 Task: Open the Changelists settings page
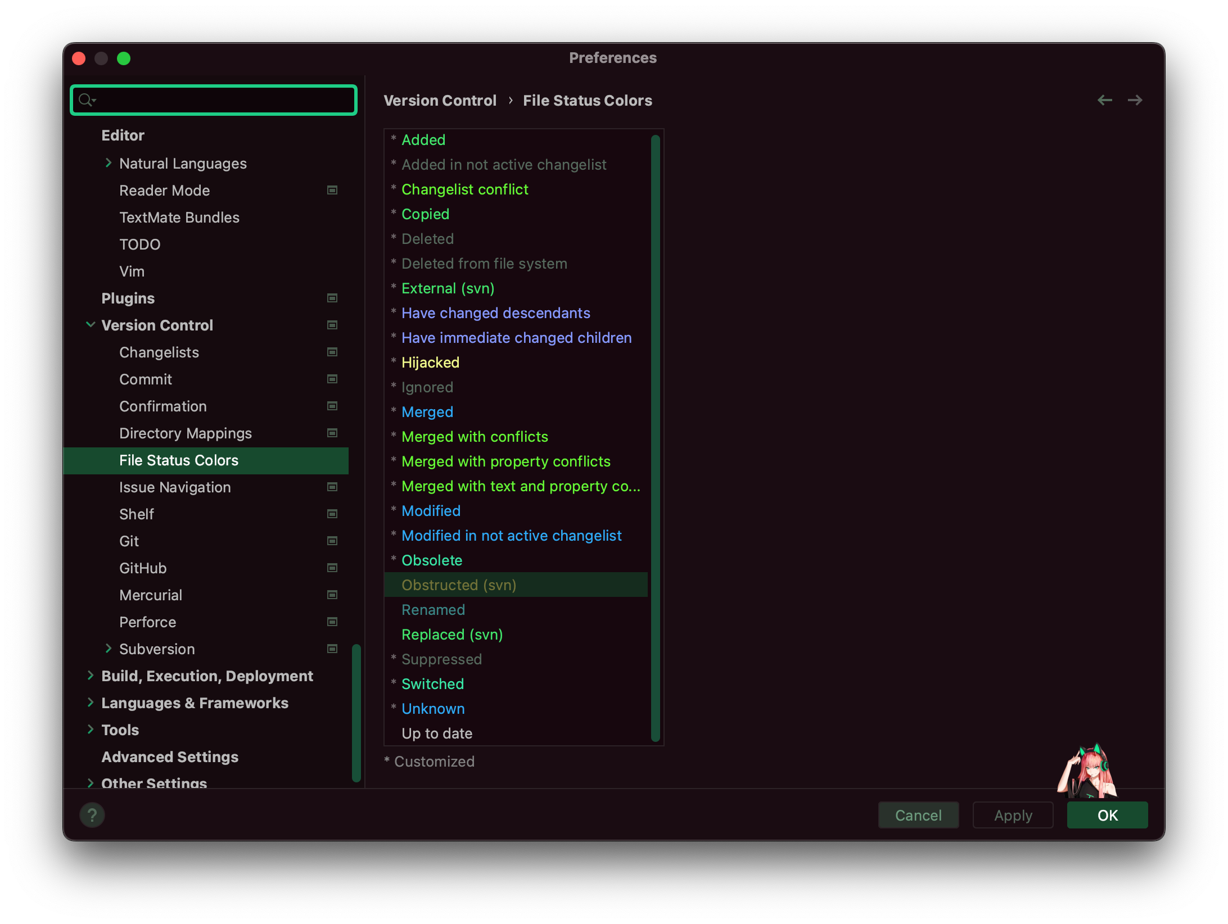tap(159, 352)
